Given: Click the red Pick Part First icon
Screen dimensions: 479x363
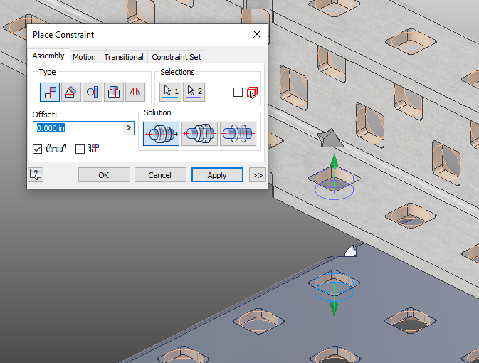Looking at the screenshot, I should pos(253,93).
